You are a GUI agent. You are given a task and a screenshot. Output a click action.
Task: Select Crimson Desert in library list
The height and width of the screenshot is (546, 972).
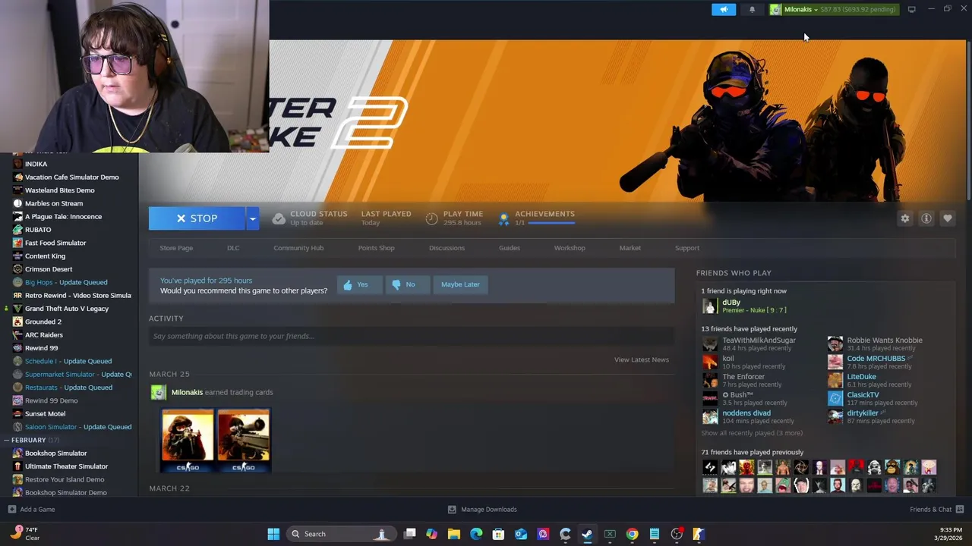pyautogui.click(x=49, y=269)
